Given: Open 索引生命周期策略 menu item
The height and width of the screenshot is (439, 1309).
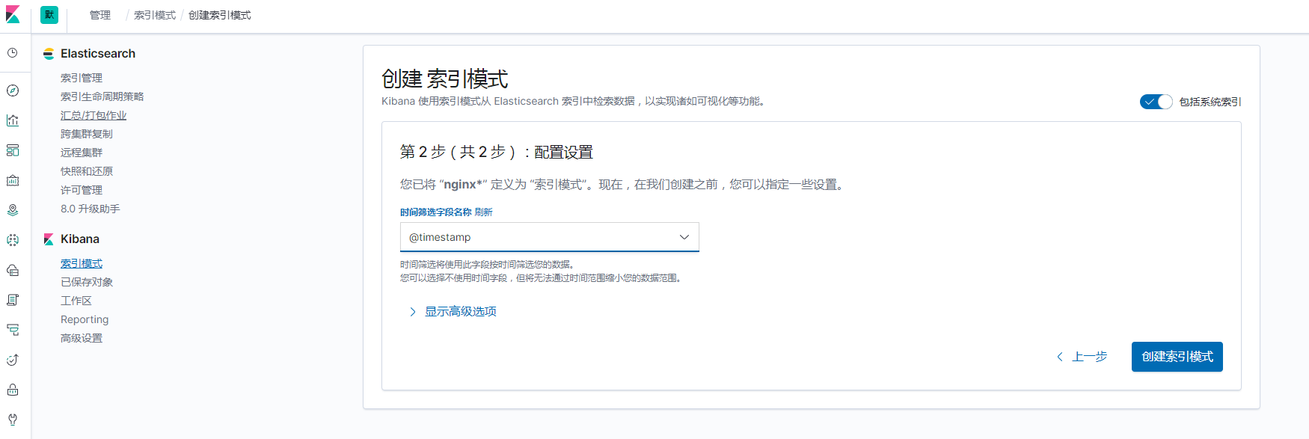Looking at the screenshot, I should (102, 96).
